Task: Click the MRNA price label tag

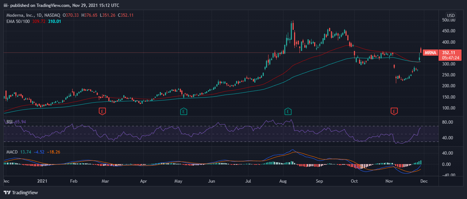Action: click(x=430, y=53)
